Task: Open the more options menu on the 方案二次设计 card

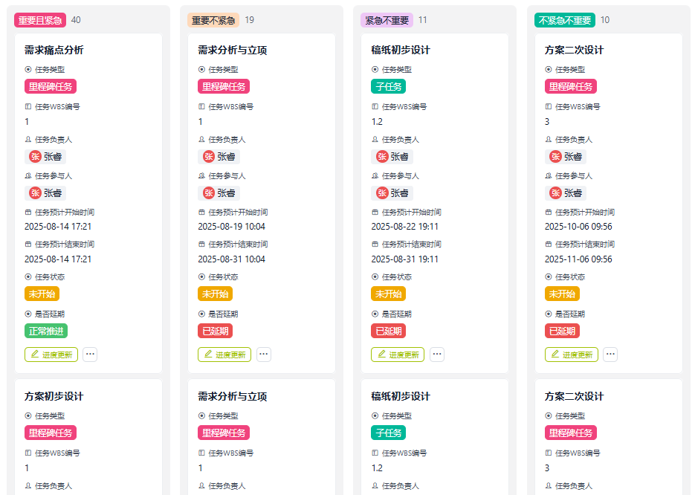Action: click(610, 355)
